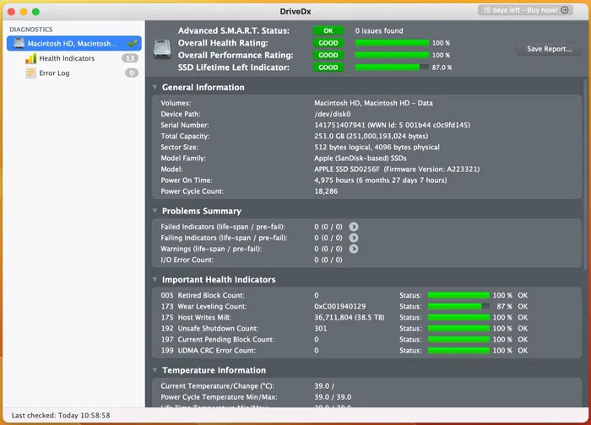Click the Error Log document icon
Image resolution: width=591 pixels, height=425 pixels.
[30, 73]
